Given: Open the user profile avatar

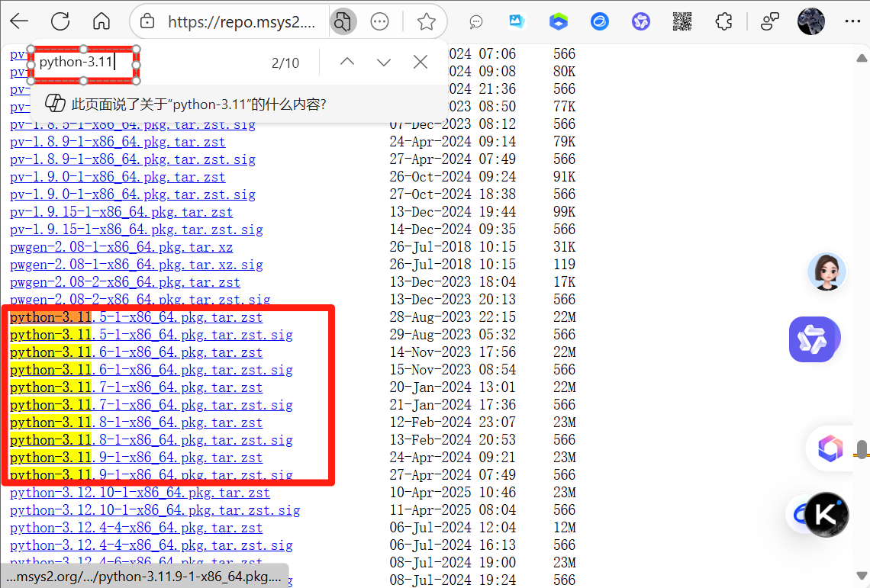Looking at the screenshot, I should pos(810,21).
